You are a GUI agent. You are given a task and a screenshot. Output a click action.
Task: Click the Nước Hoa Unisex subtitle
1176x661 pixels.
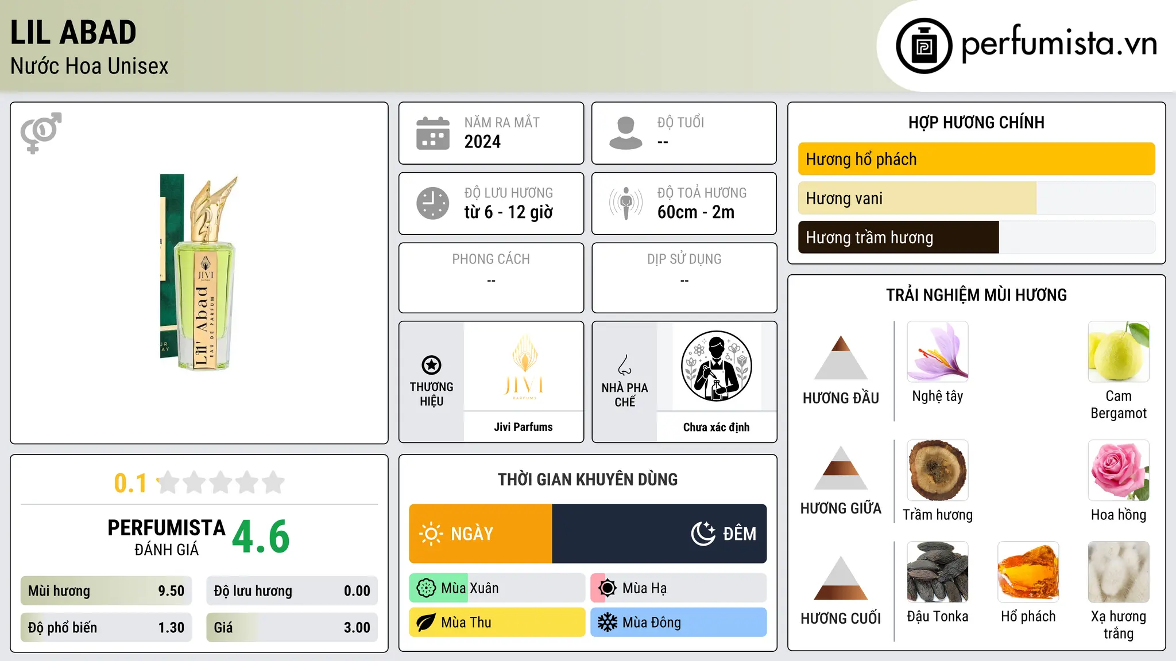click(90, 66)
